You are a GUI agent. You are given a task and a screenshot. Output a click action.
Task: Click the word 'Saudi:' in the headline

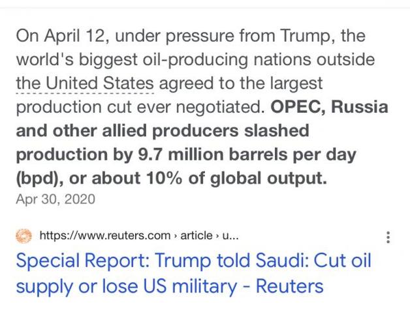[x=281, y=260]
